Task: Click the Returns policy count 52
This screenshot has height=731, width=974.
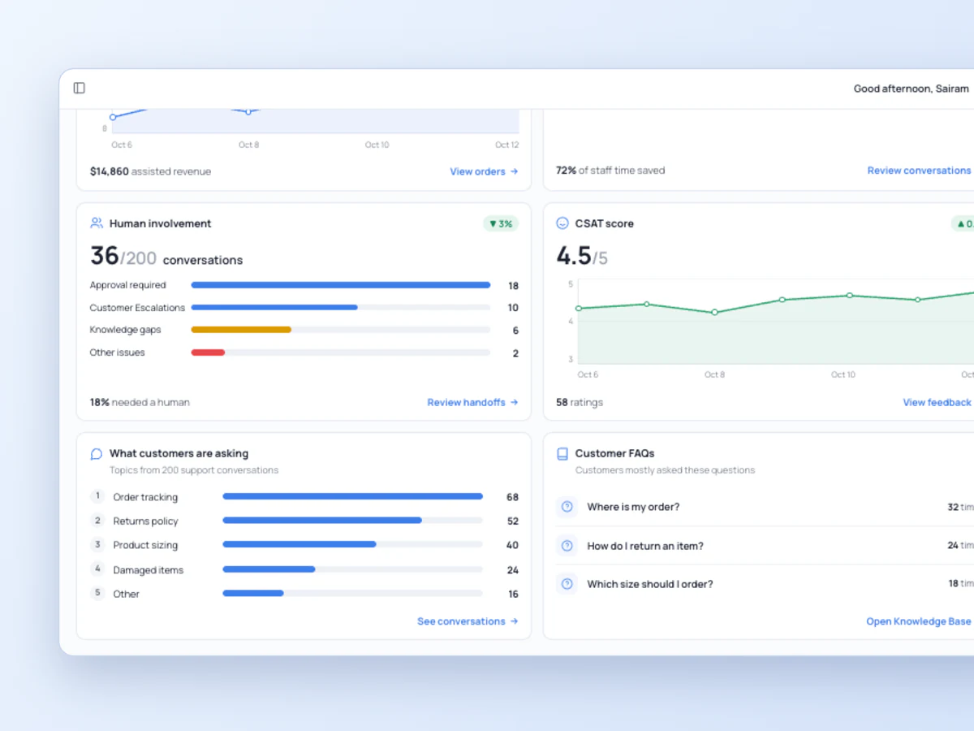Action: tap(512, 521)
